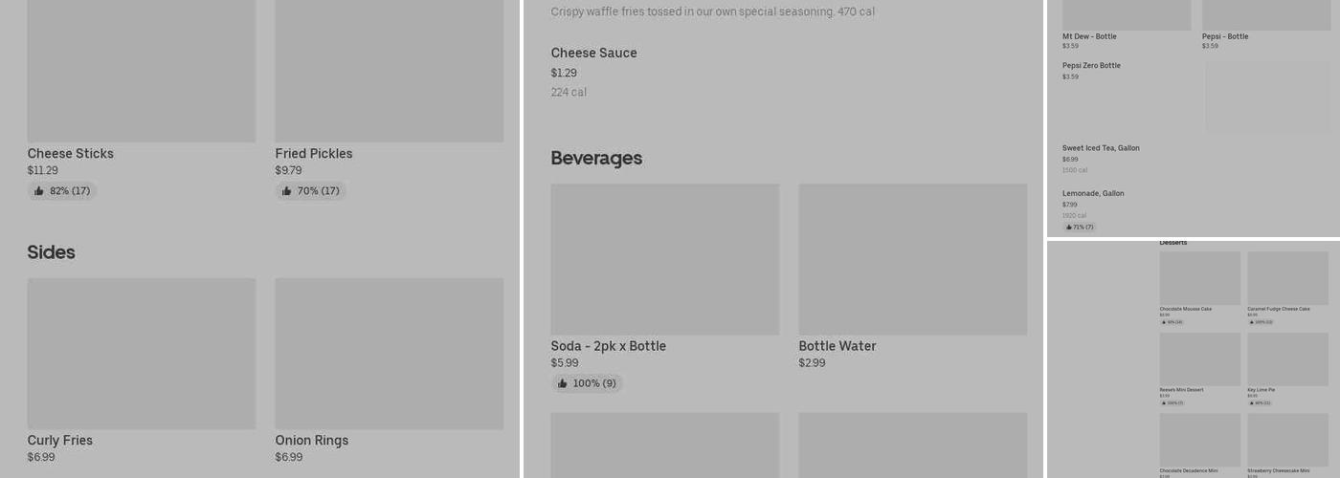
Task: Click the Cheese Sticks item title
Action: [x=70, y=154]
